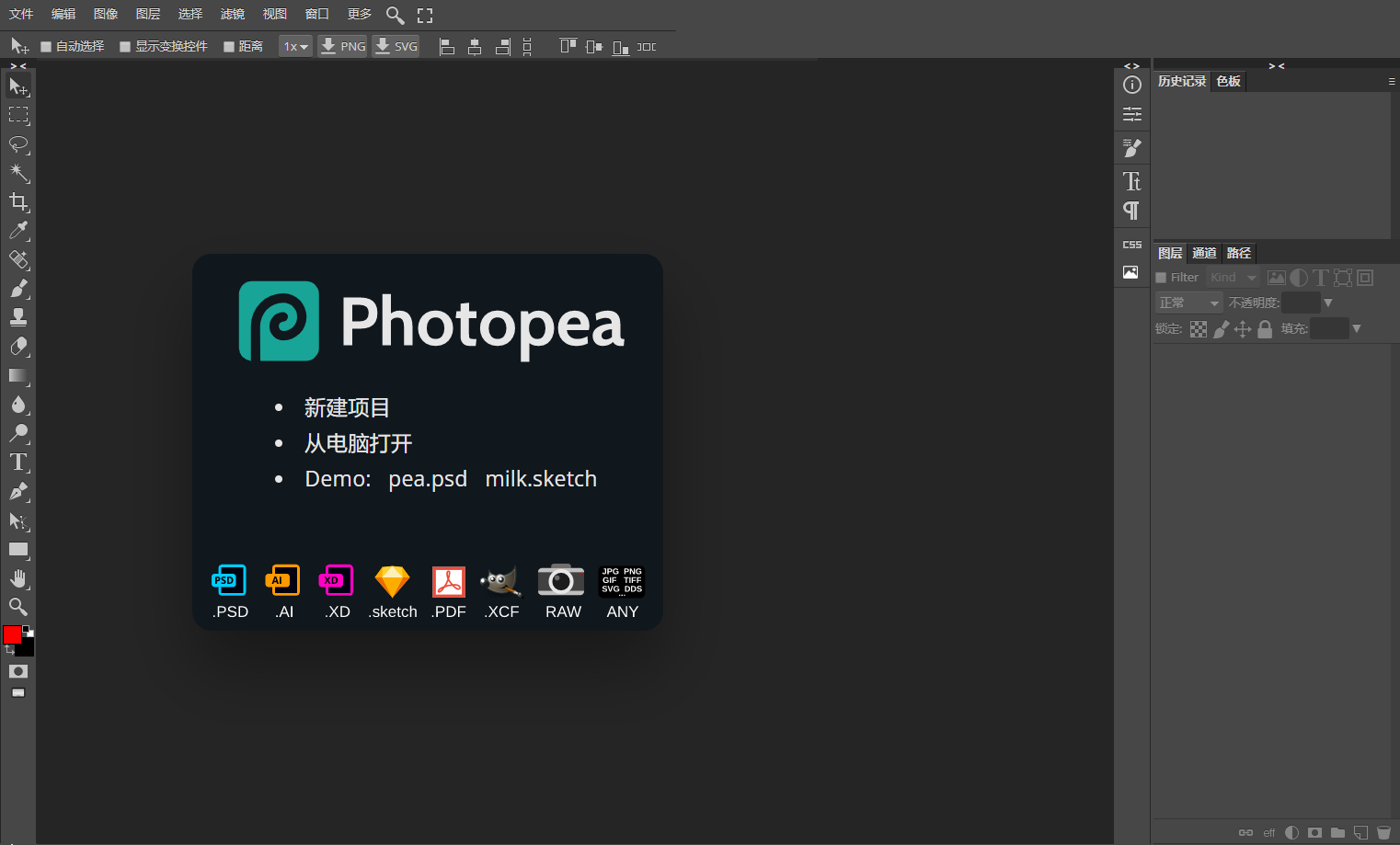Select the Clone Stamp tool
Screen dimensions: 1400x845
[x=18, y=318]
